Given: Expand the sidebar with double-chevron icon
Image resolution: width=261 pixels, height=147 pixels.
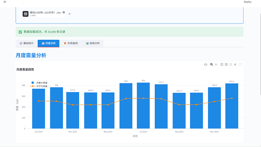Looking at the screenshot, I should [x=5, y=2].
